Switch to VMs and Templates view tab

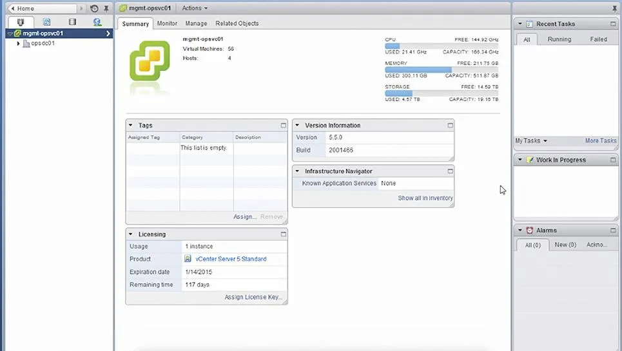(x=46, y=22)
